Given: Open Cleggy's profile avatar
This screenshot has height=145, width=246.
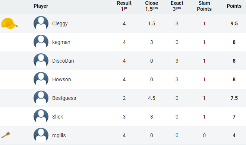Looking at the screenshot, I should point(41,23).
